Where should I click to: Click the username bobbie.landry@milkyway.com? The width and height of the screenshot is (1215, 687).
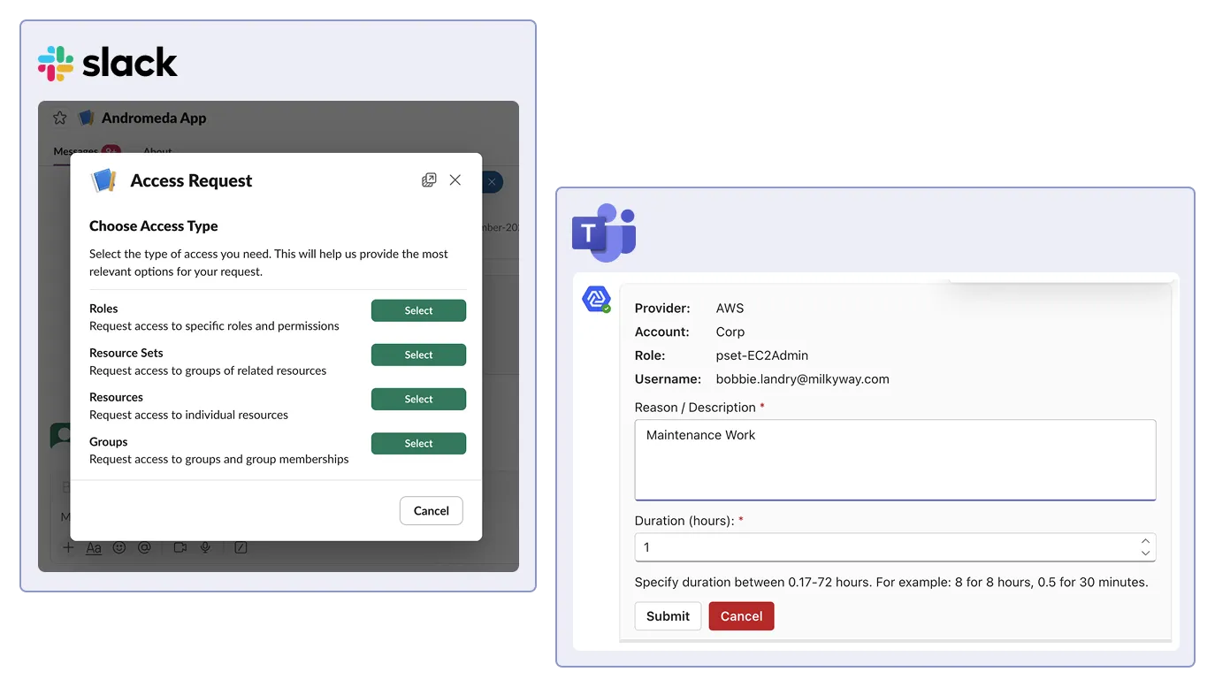tap(802, 379)
